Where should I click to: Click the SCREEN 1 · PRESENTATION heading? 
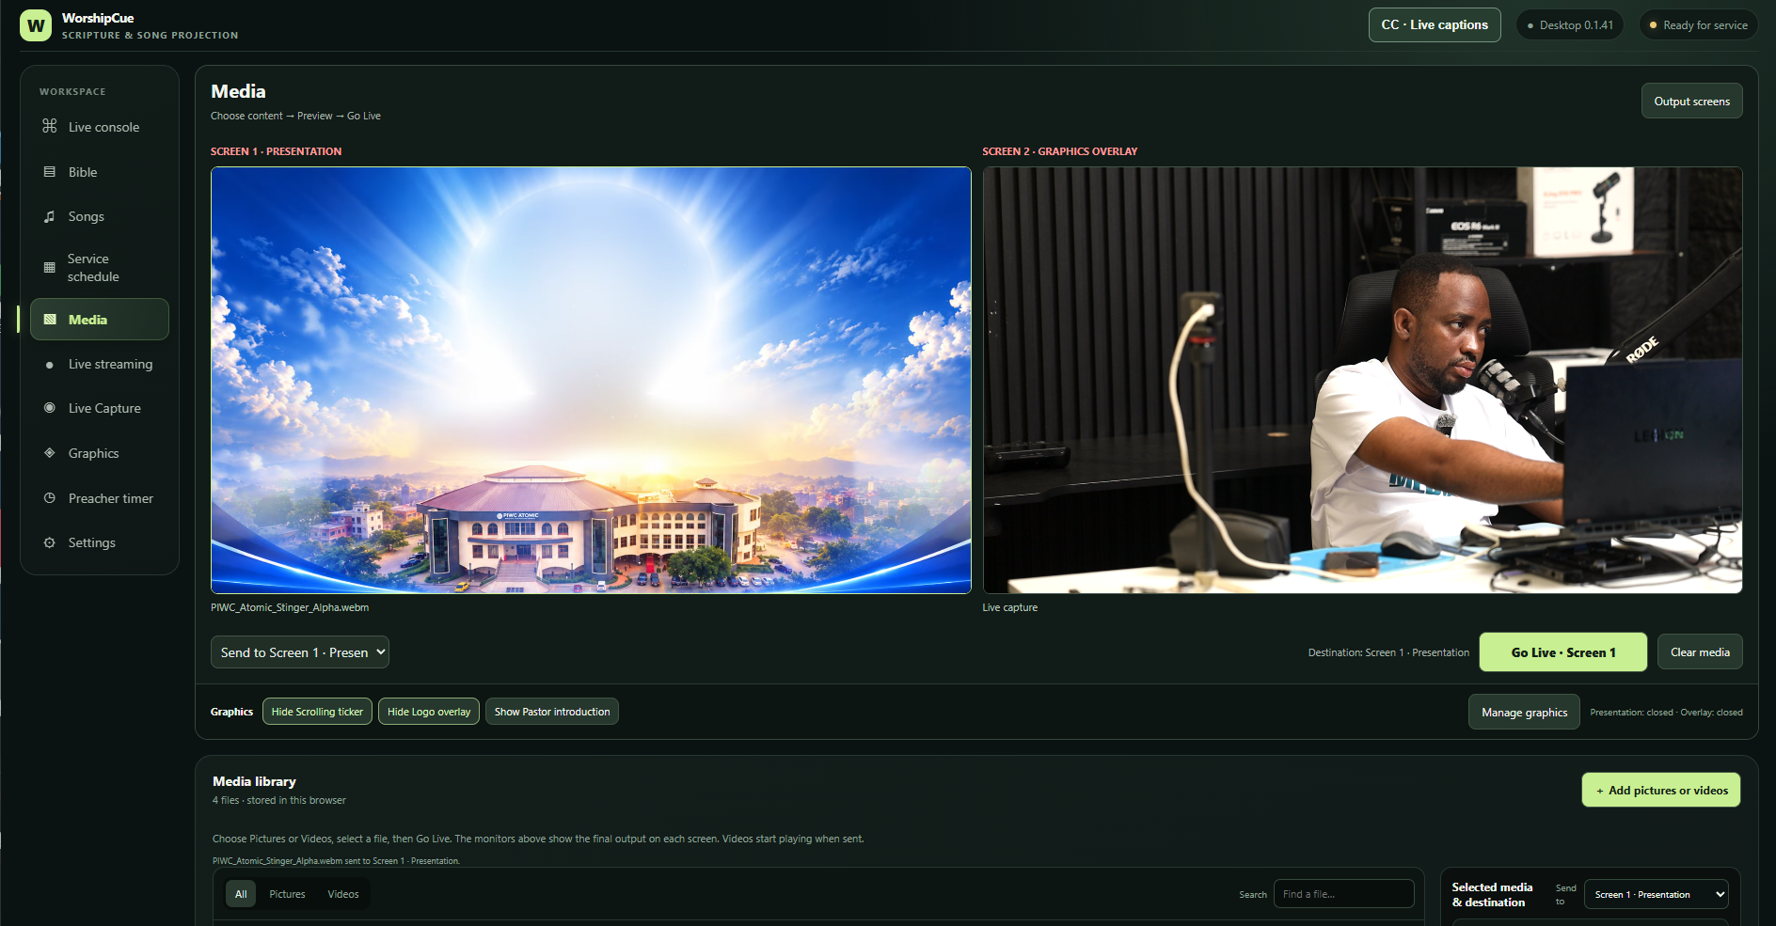point(276,151)
